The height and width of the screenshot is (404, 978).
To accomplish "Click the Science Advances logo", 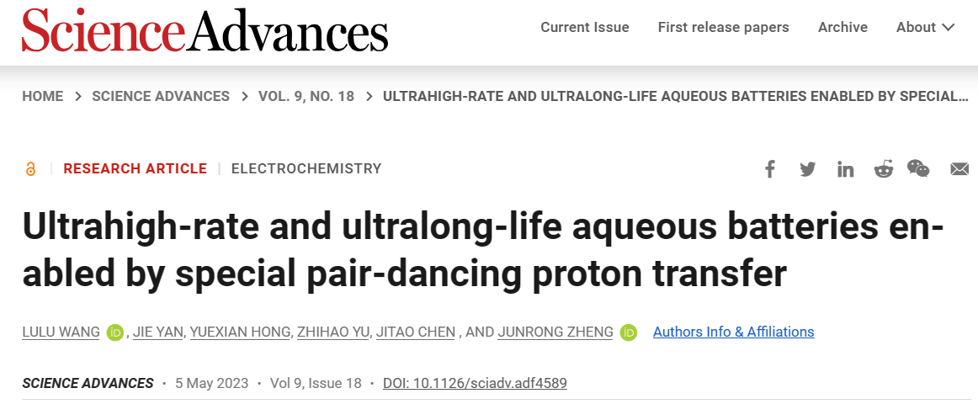I will coord(205,29).
